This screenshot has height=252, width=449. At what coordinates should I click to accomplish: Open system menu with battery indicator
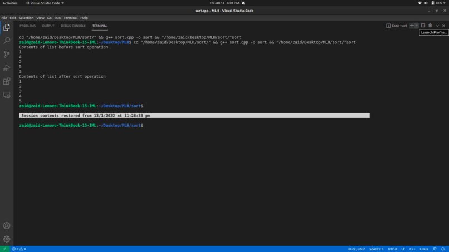tap(438, 3)
